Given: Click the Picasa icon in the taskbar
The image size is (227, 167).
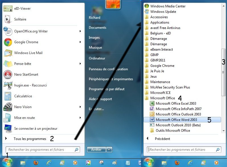Looking at the screenshot, I should click(88, 163).
